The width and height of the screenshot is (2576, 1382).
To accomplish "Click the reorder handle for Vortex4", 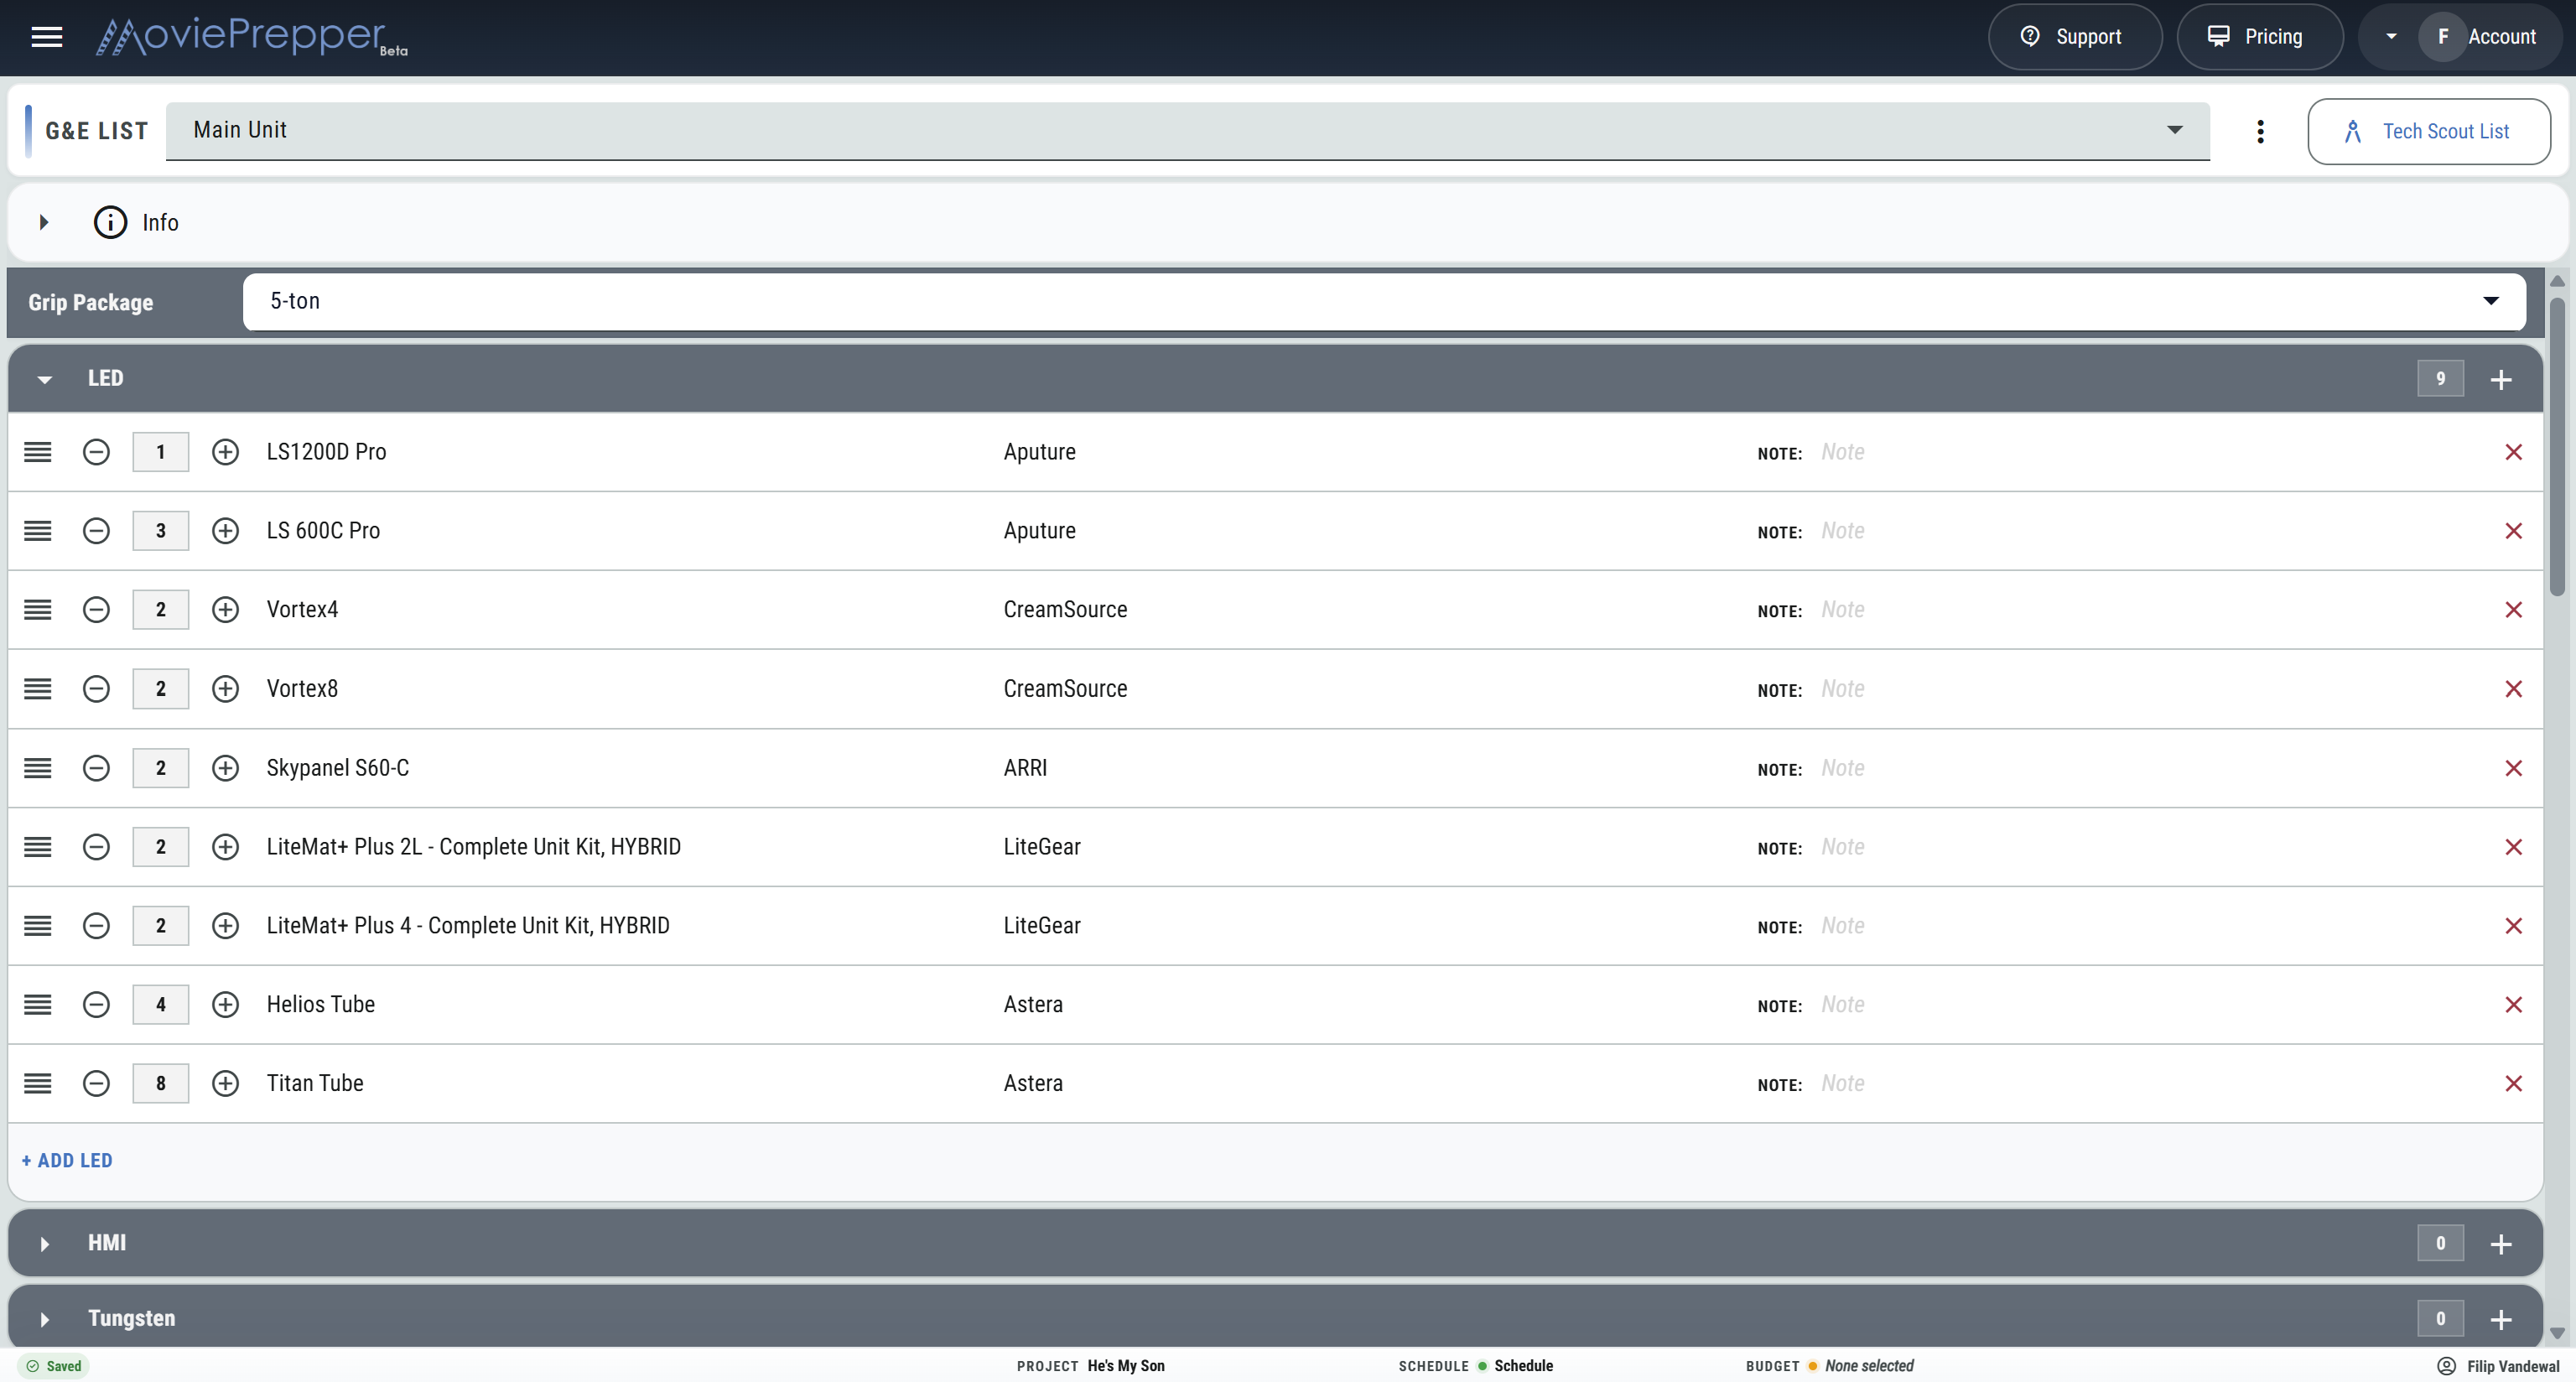I will coord(38,610).
